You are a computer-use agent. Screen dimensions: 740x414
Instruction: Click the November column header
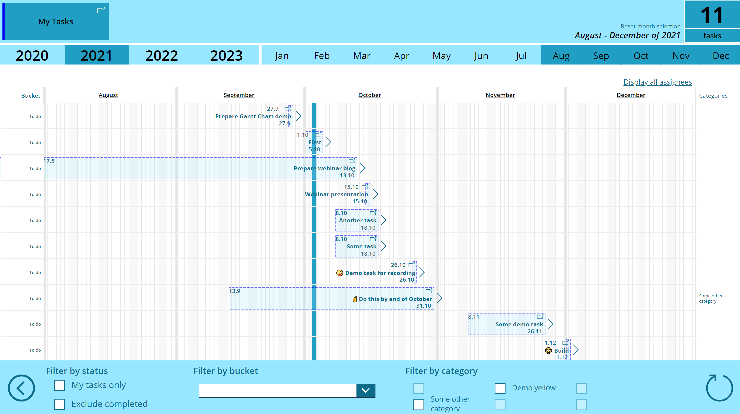[500, 95]
